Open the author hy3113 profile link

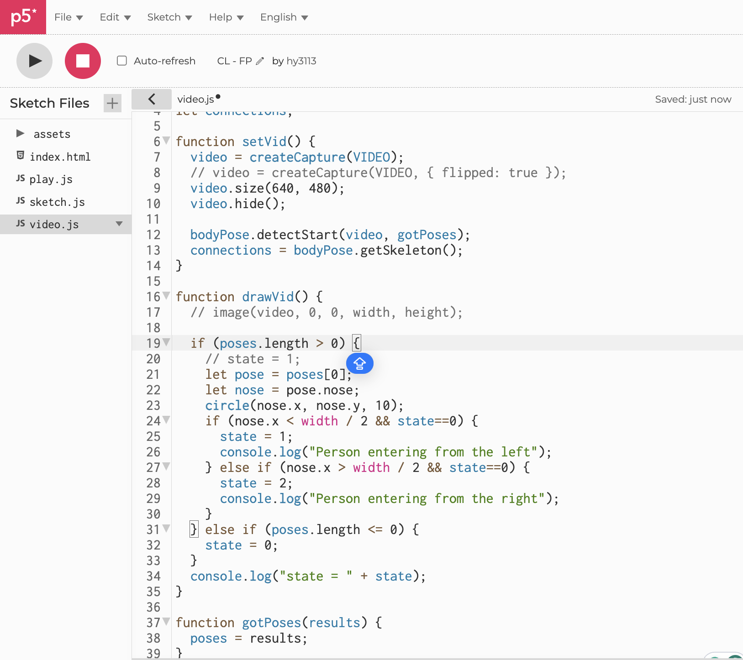[301, 61]
